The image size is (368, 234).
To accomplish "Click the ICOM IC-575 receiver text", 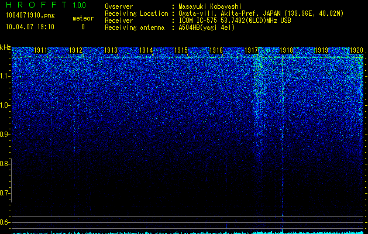I will click(x=235, y=20).
